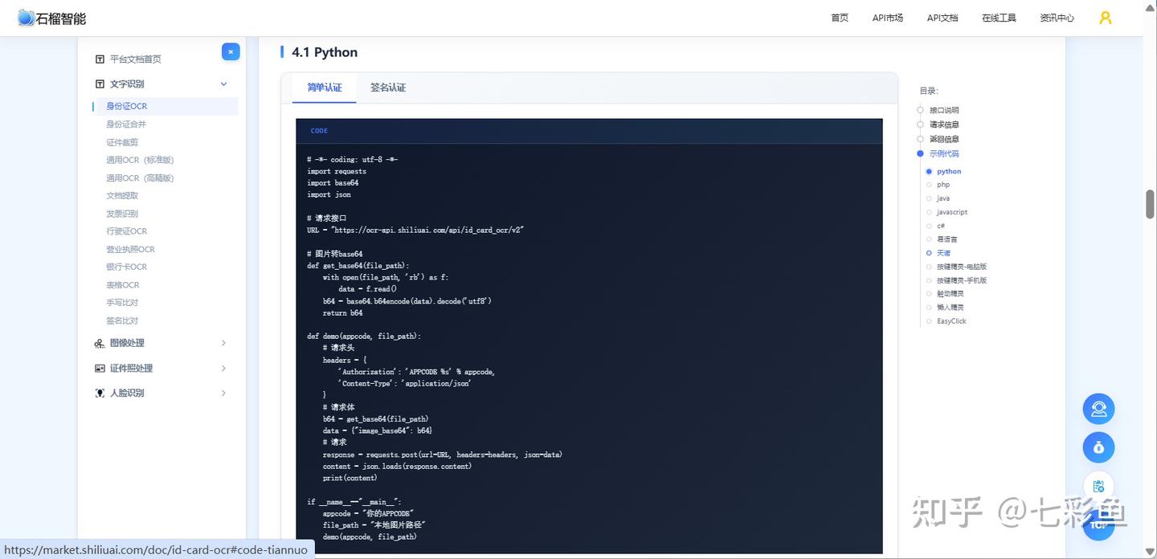Open the 通用OCR (标准版) doc link
This screenshot has height=559, width=1157.
(140, 160)
